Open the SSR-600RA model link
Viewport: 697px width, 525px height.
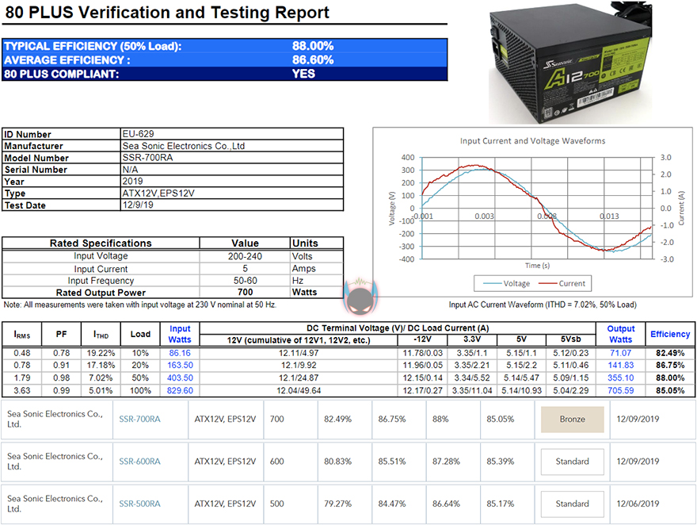pos(139,462)
